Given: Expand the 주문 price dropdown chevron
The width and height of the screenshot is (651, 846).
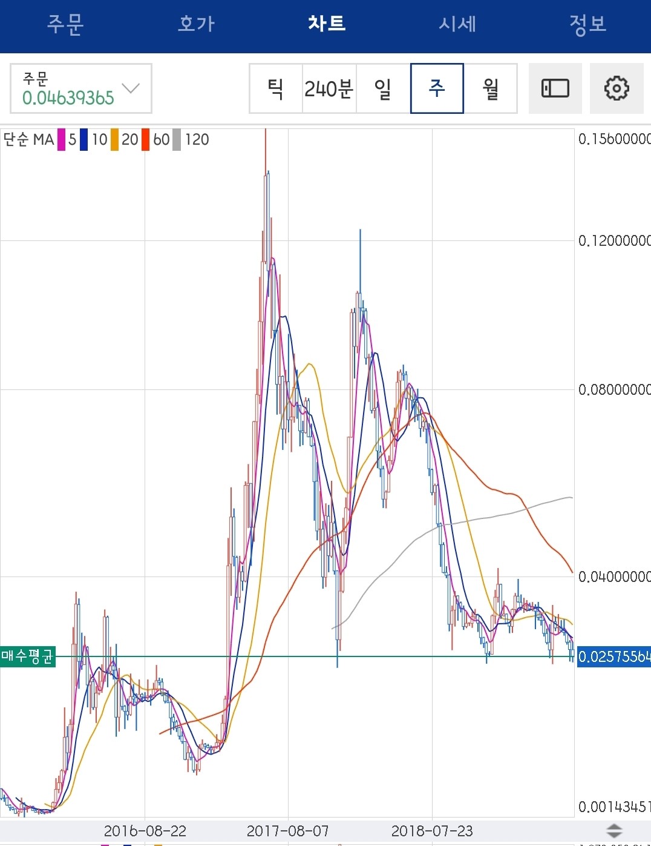Looking at the screenshot, I should [131, 88].
